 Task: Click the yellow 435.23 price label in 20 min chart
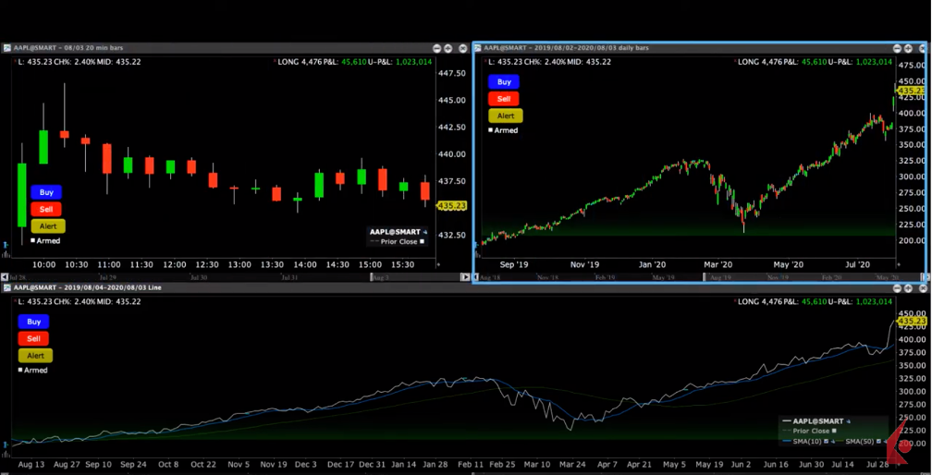452,206
